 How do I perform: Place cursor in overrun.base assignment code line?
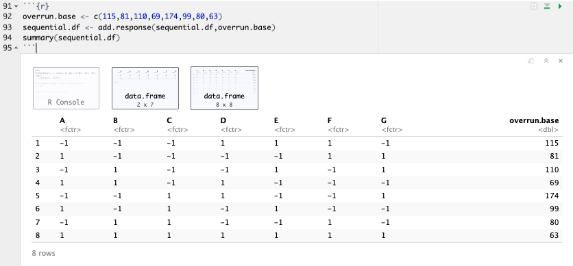pos(123,17)
